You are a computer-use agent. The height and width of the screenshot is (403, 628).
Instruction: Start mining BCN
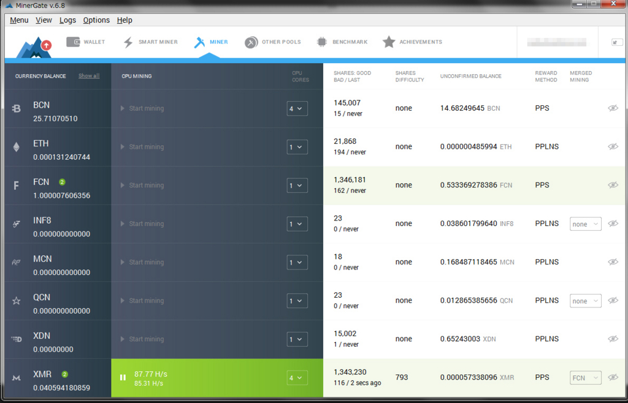click(142, 108)
